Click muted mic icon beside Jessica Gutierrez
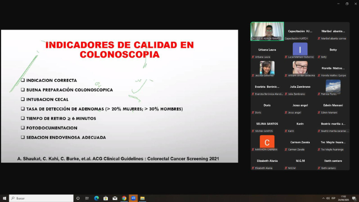This screenshot has height=202, width=359. coord(253,76)
